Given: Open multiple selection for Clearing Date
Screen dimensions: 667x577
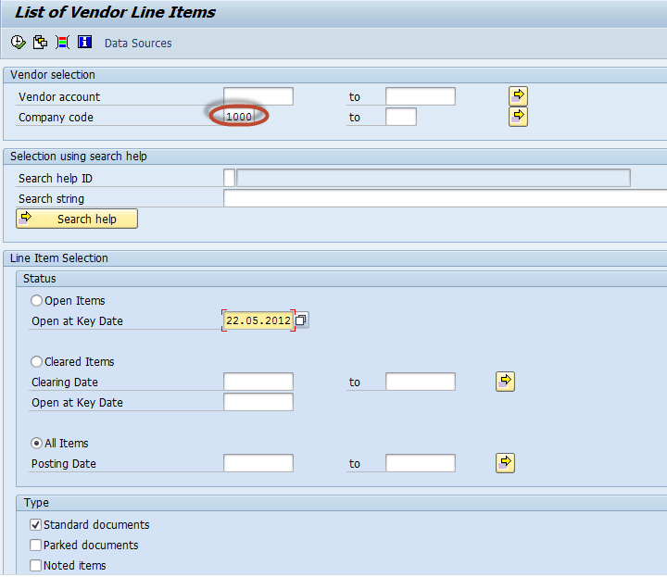Looking at the screenshot, I should click(505, 382).
